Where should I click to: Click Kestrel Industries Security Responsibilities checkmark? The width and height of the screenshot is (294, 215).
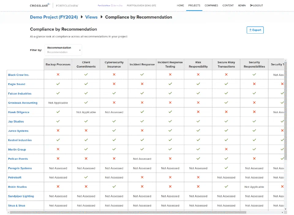tap(254, 140)
